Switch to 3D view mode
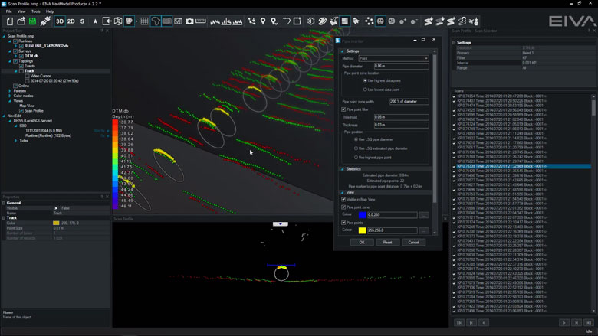This screenshot has height=336, width=598. [x=60, y=21]
